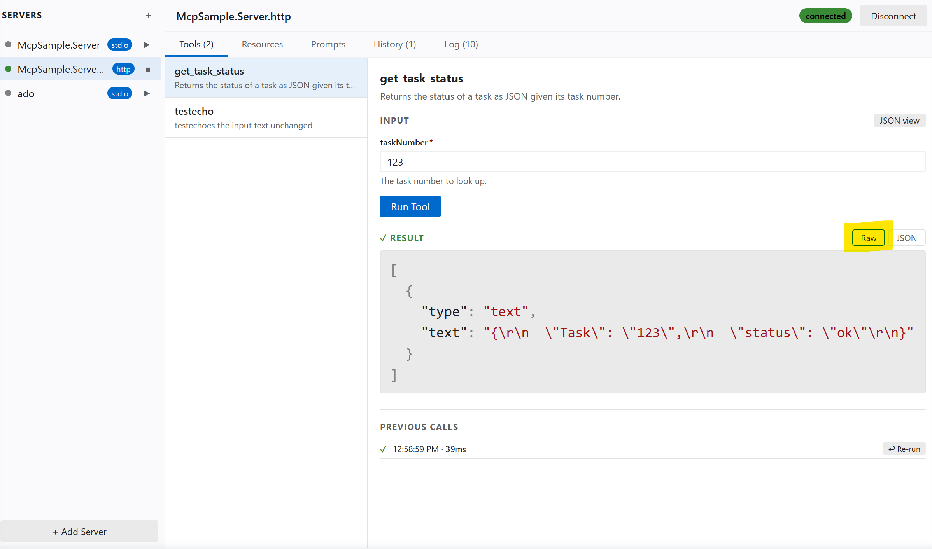
Task: Switch to the Prompts tab
Action: pyautogui.click(x=328, y=44)
